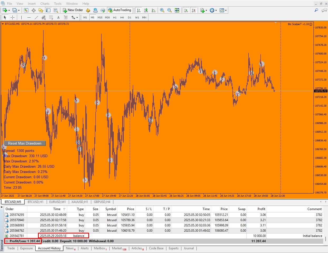Open the virtual hosting cloud icon
Screen dimensions: 328x253
pos(95,10)
